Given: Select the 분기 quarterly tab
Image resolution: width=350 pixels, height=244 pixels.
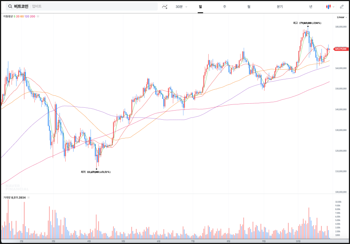Looking at the screenshot, I should coord(279,7).
